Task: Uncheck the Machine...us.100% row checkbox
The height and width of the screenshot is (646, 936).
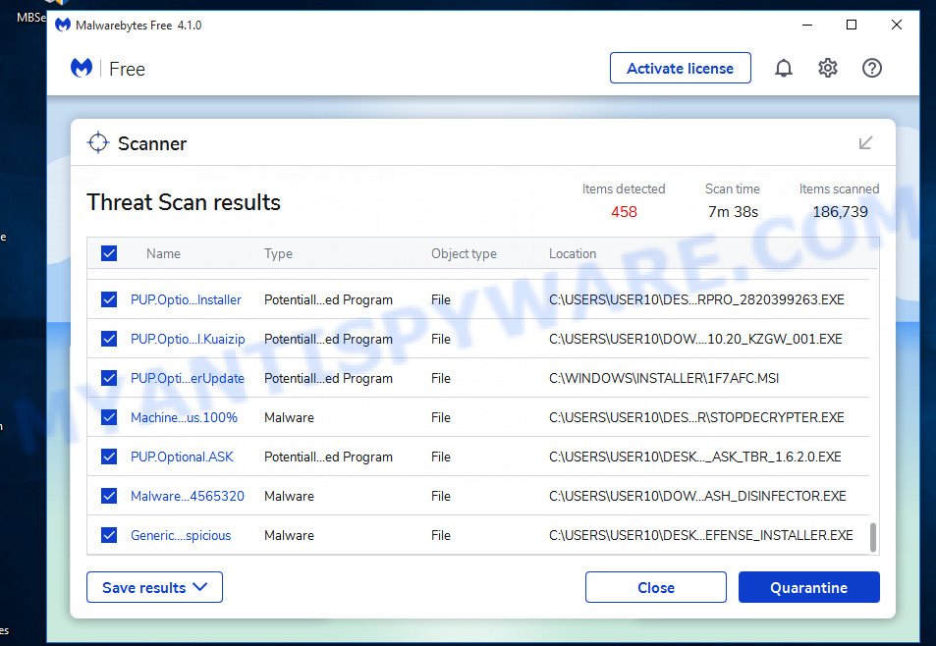Action: coord(109,417)
